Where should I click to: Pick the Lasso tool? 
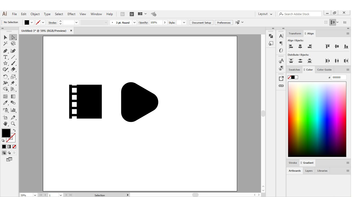(13, 44)
